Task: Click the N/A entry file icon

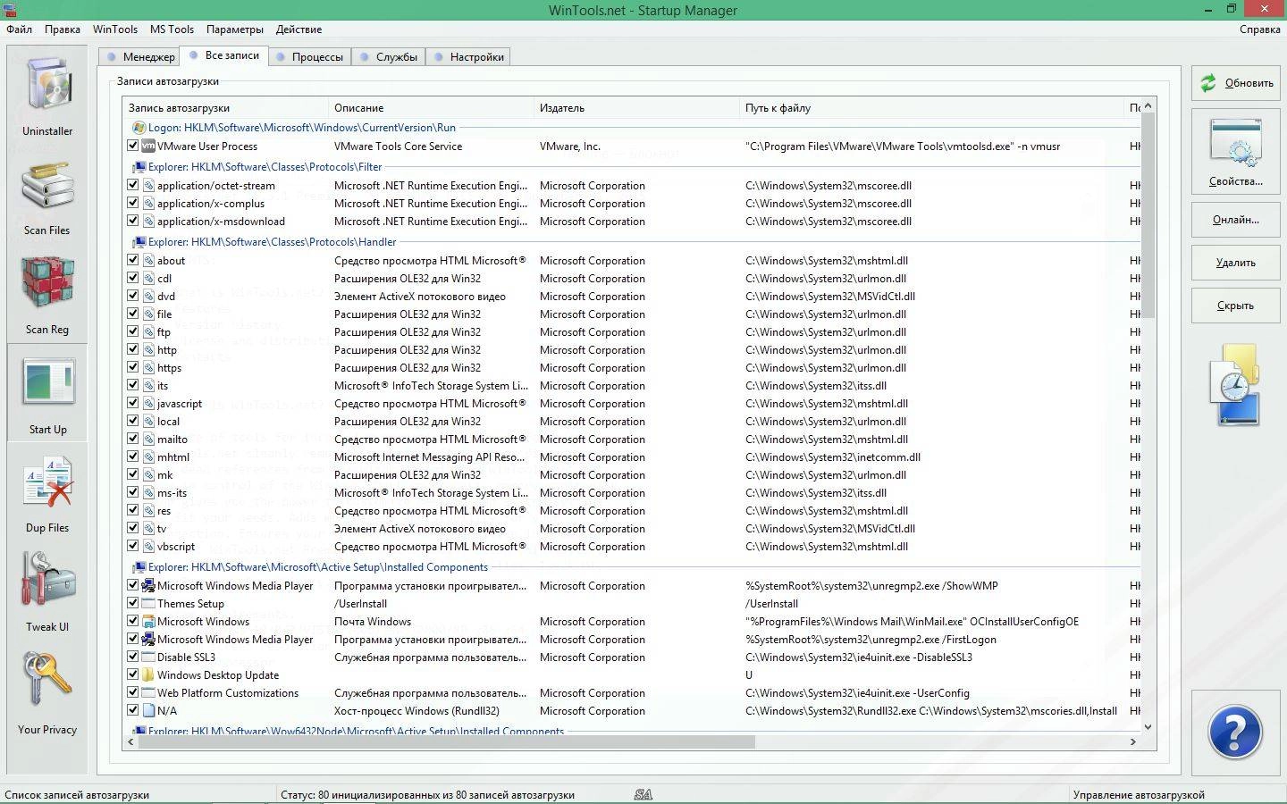Action: pos(148,710)
